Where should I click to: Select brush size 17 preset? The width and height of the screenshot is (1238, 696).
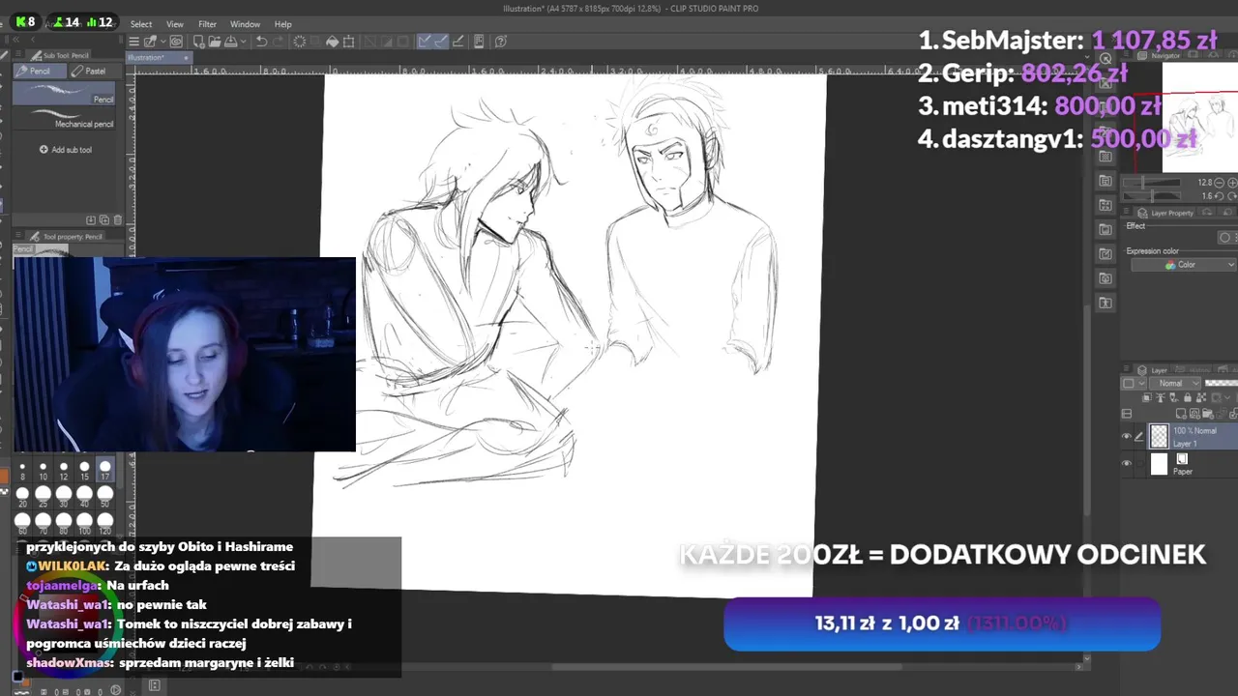click(104, 470)
